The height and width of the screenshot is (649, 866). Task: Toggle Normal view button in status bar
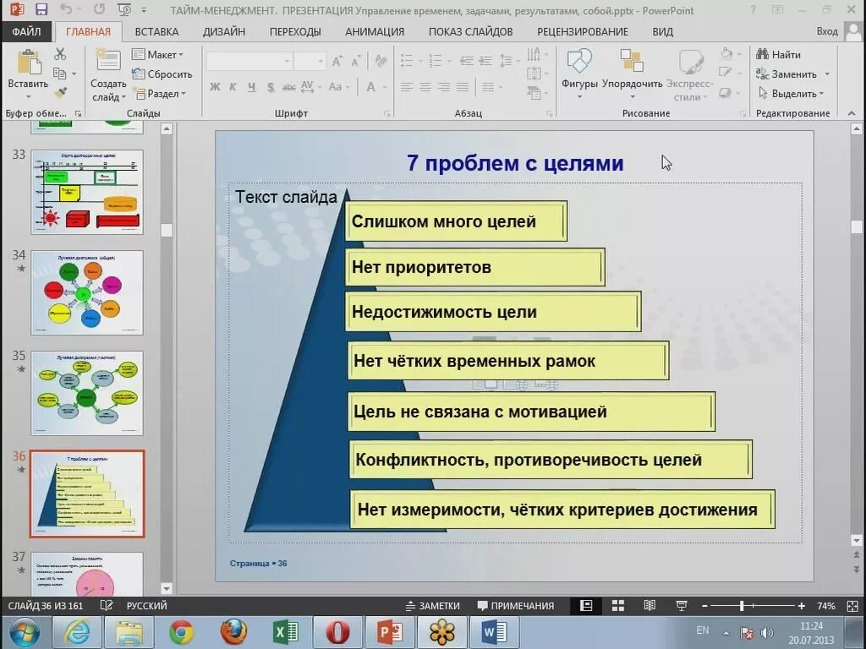587,605
